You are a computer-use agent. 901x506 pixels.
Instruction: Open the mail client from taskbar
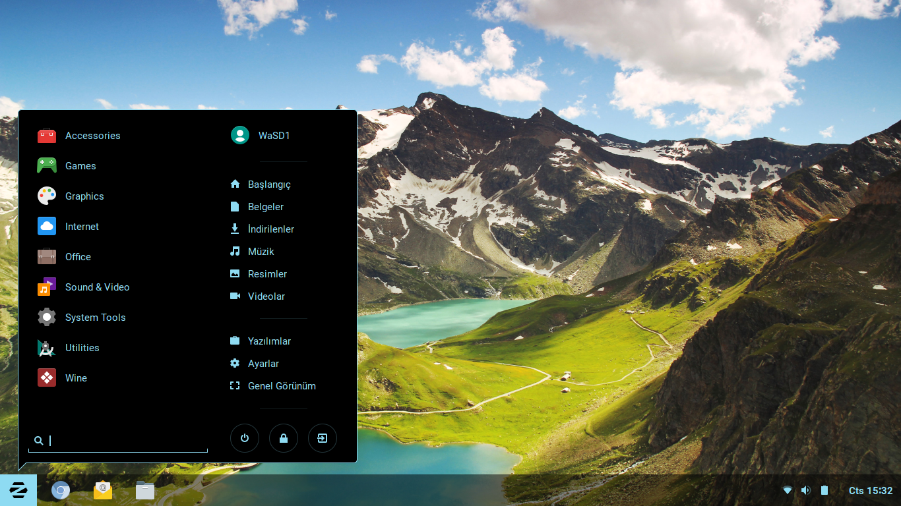pos(103,490)
